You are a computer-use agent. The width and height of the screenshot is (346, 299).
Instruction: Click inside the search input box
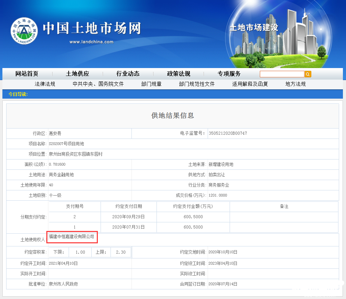coord(282,74)
